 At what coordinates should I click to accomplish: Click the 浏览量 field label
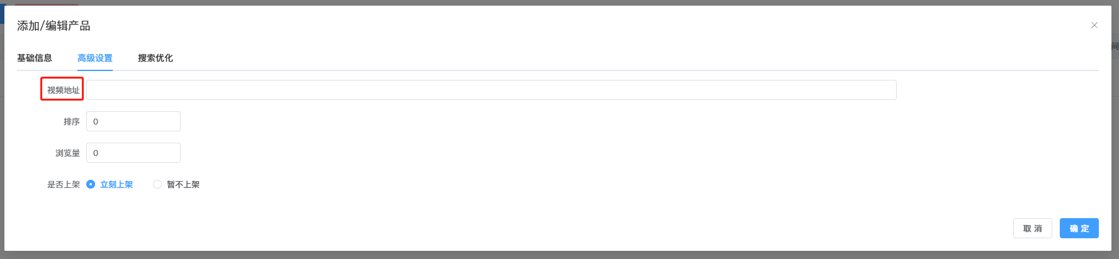67,153
